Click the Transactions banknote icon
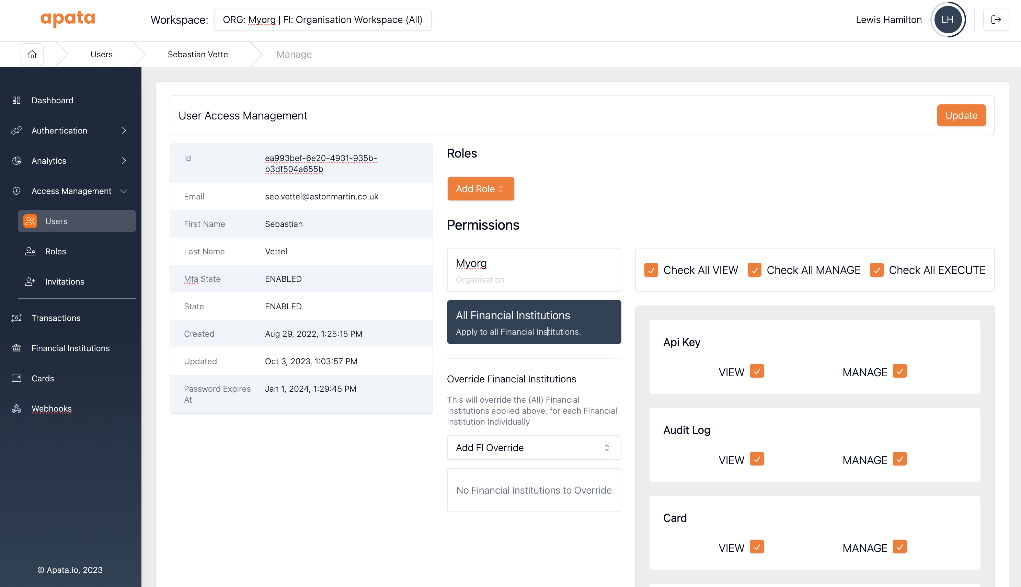Screen dimensions: 1021x587 pos(16,318)
